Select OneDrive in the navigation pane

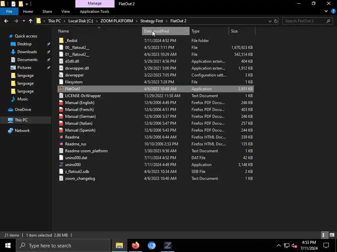(23, 110)
